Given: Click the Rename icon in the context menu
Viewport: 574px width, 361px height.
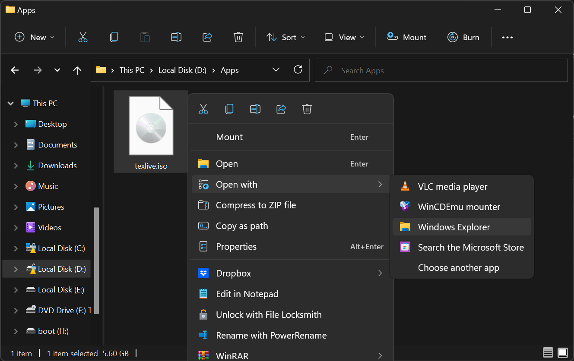Looking at the screenshot, I should (255, 109).
